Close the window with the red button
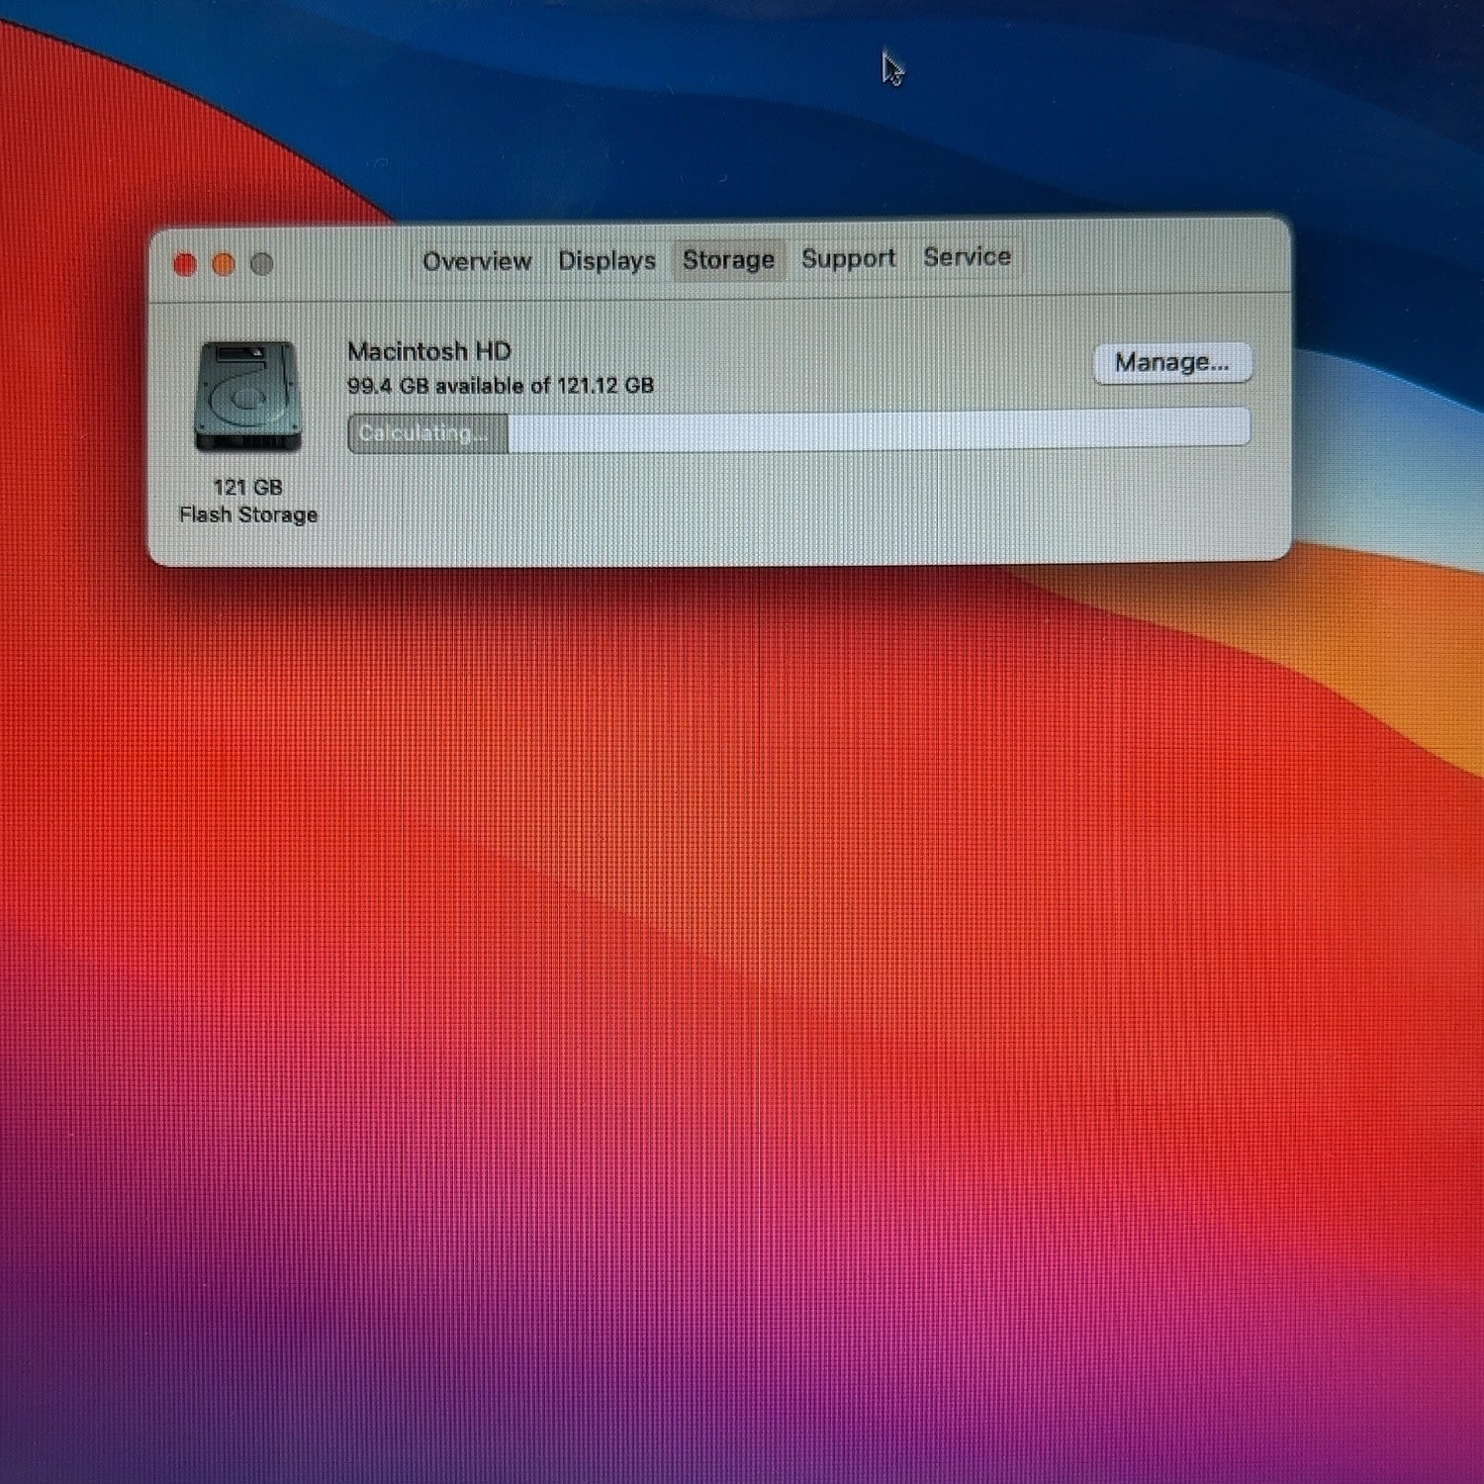The width and height of the screenshot is (1484, 1484). point(185,264)
